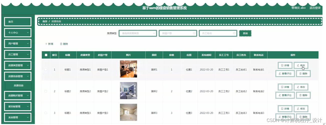
Task: Click the 删除 trash icon in row 标题2
Action: pos(300,95)
